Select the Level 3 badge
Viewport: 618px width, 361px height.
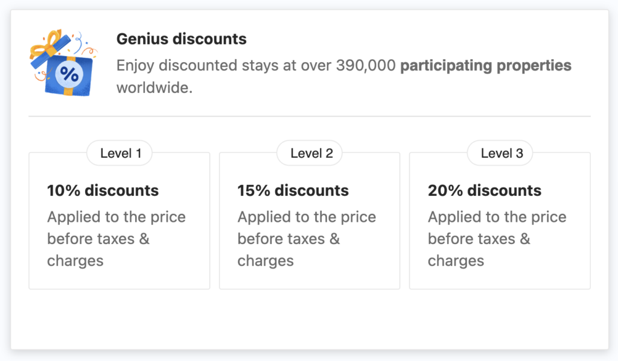tap(500, 153)
